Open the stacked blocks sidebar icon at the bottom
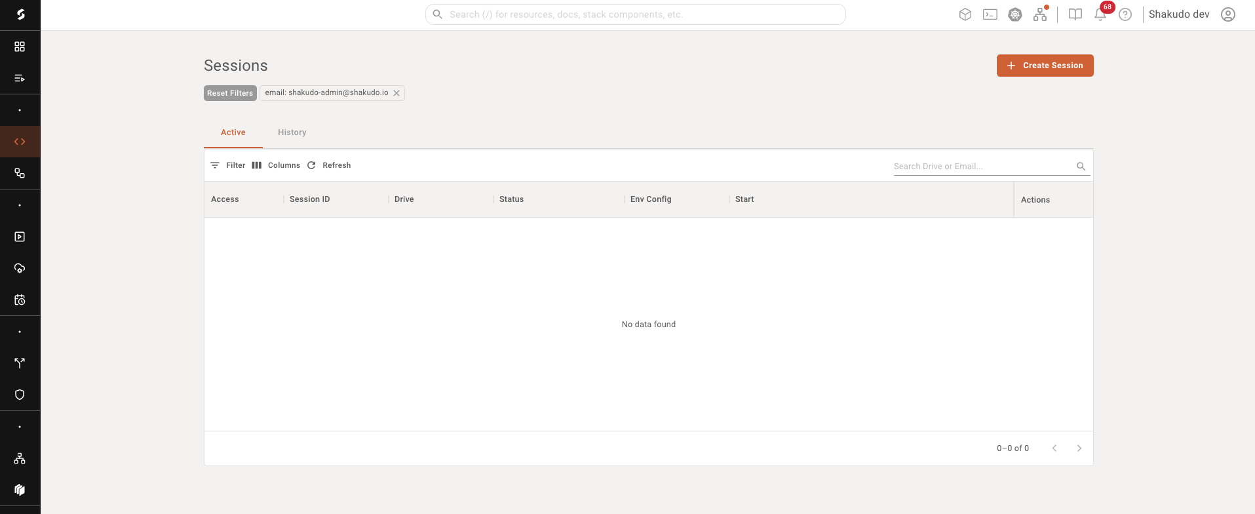 pos(20,490)
